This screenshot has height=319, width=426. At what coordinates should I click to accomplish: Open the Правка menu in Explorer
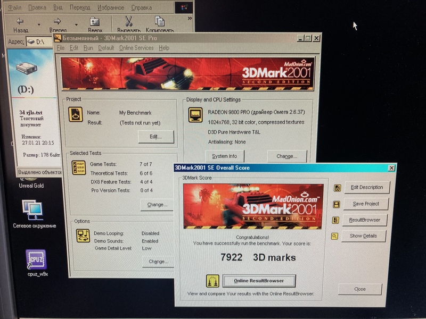[37, 7]
